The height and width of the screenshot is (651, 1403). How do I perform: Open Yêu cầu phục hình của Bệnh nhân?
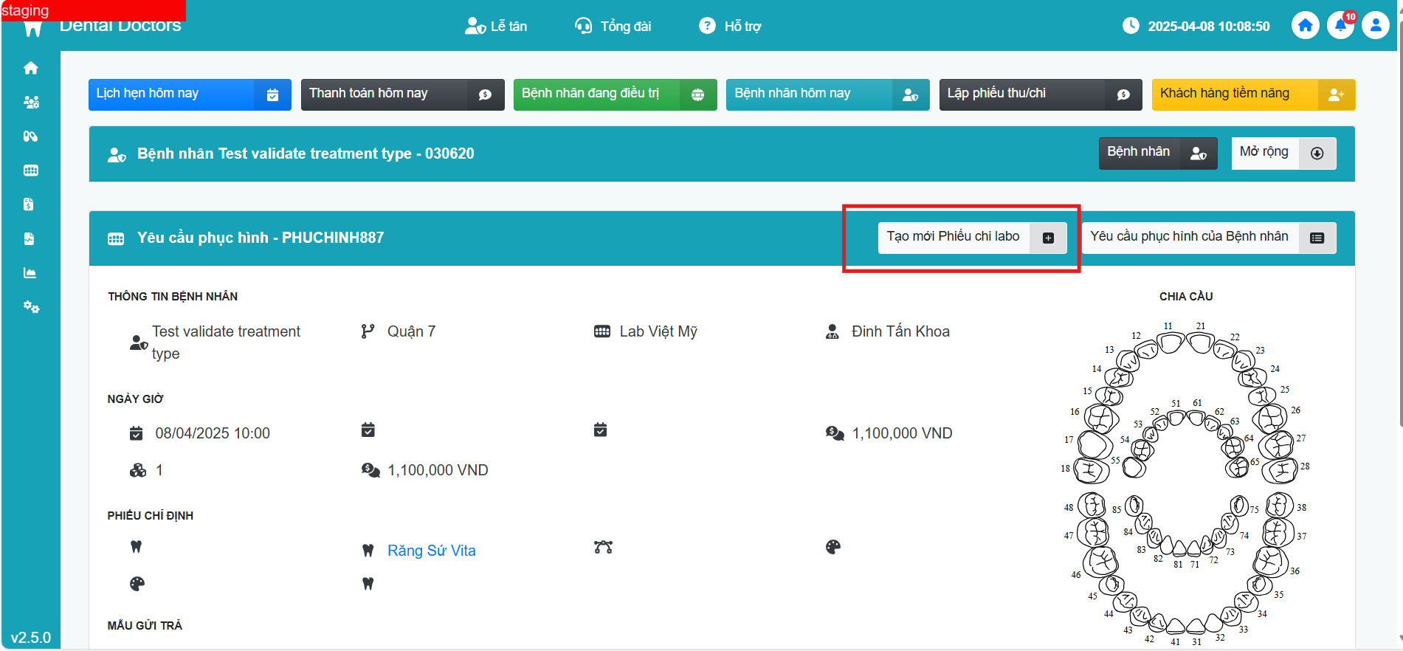click(x=1208, y=238)
